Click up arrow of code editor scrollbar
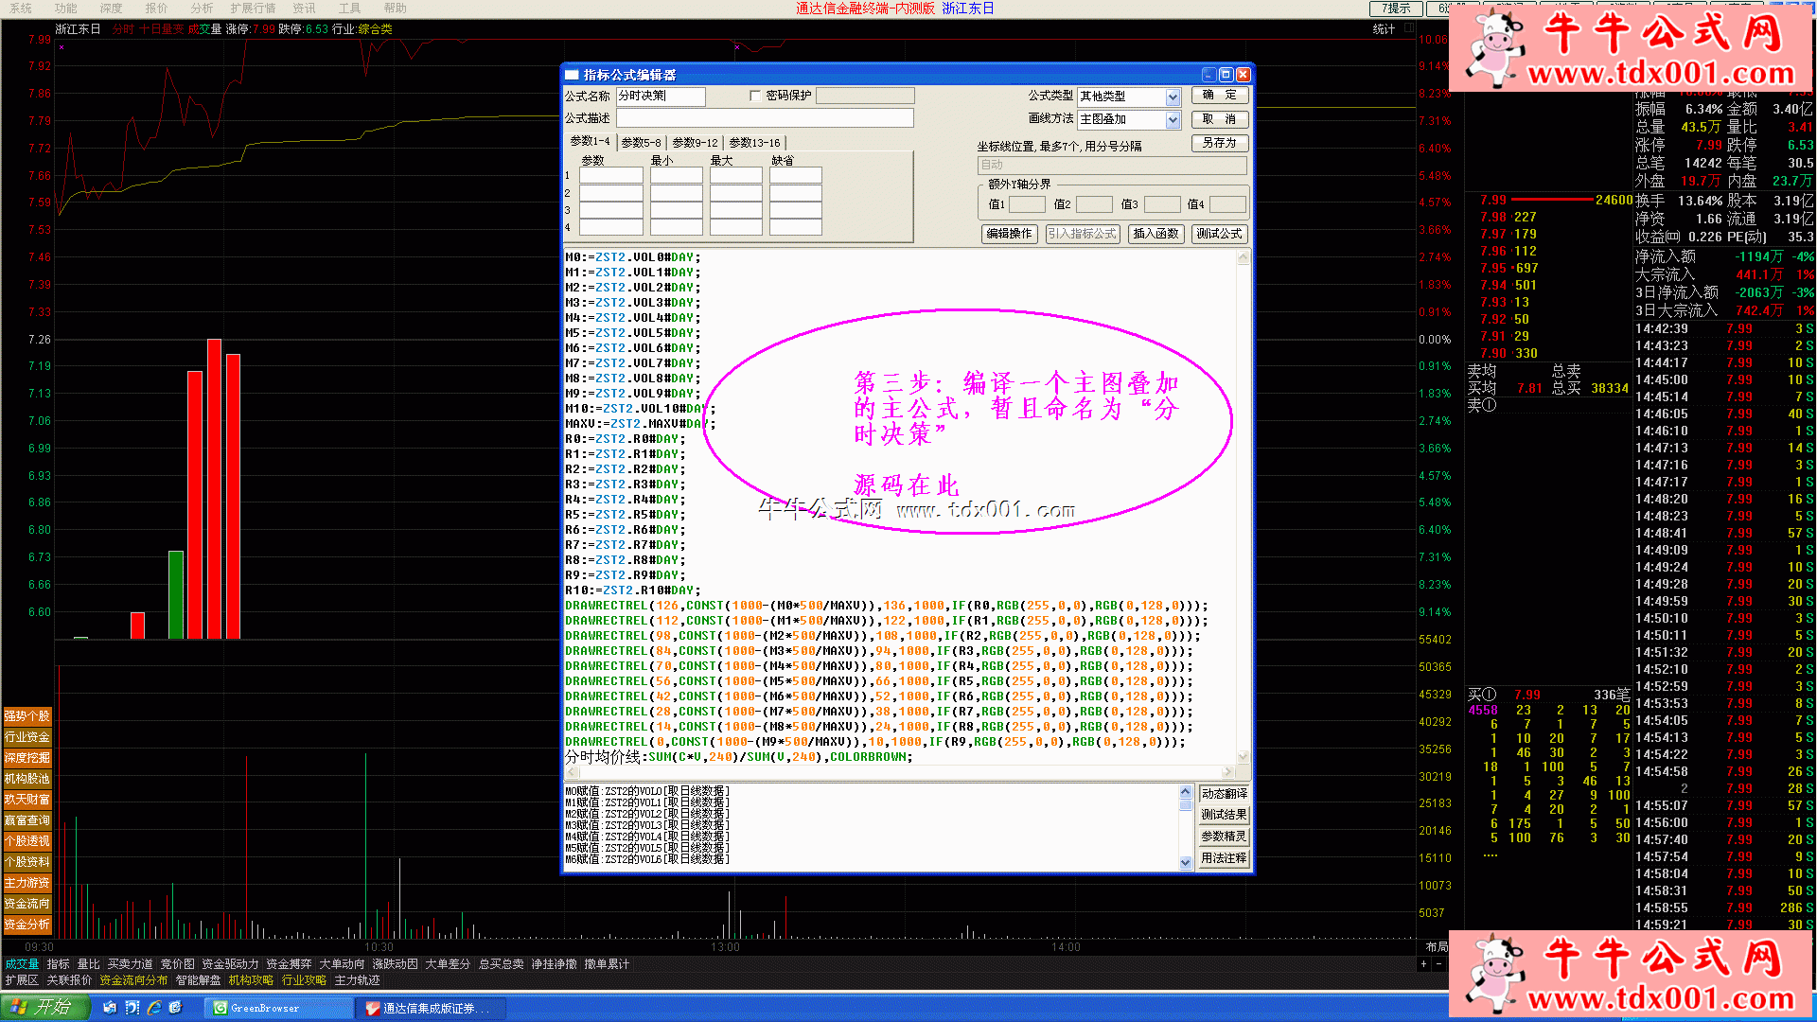 point(1244,256)
